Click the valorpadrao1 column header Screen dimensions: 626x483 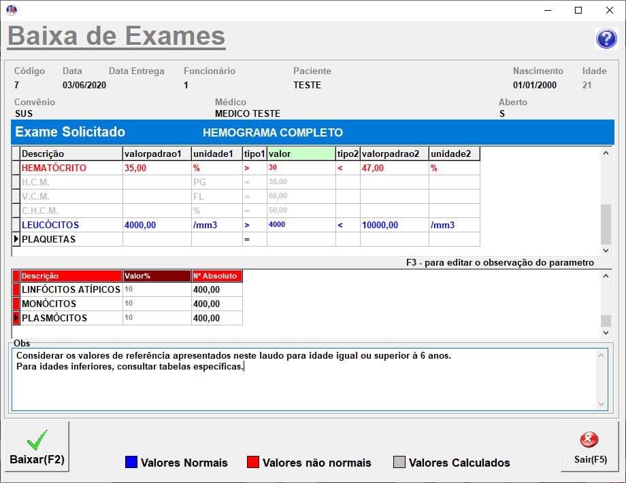(x=157, y=154)
